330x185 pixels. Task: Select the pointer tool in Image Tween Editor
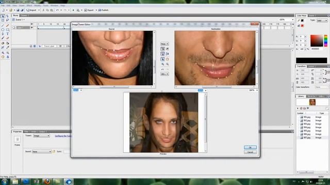pos(163,59)
